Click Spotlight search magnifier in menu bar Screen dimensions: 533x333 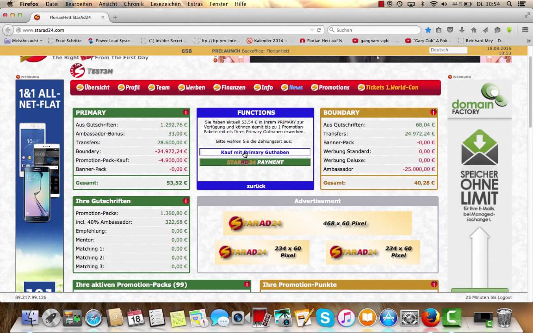509,4
